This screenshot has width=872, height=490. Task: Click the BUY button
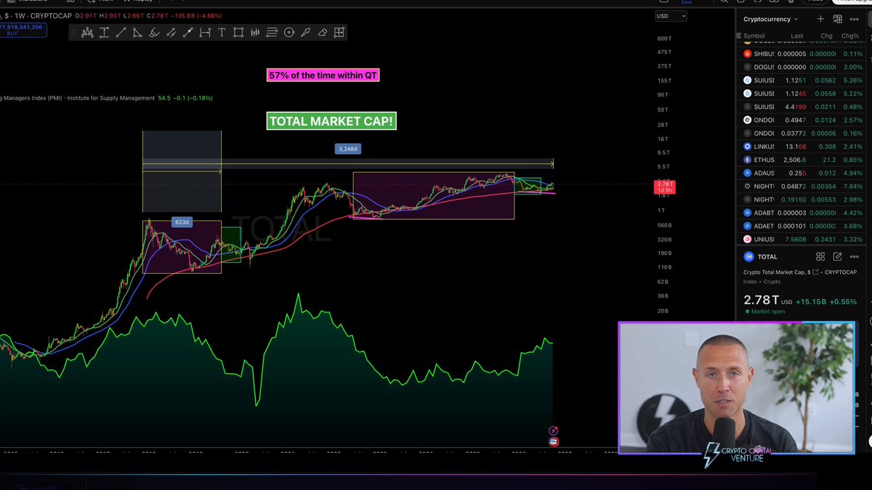coord(23,30)
